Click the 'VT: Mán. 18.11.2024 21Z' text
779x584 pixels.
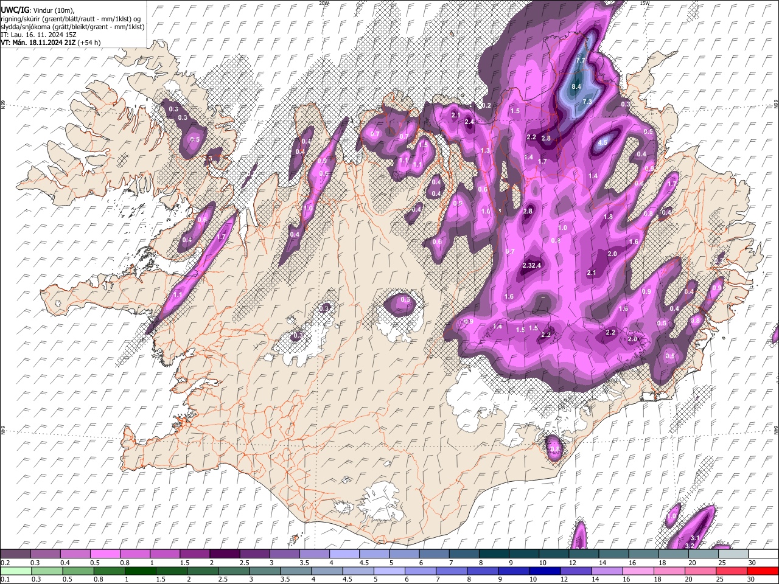(x=37, y=43)
